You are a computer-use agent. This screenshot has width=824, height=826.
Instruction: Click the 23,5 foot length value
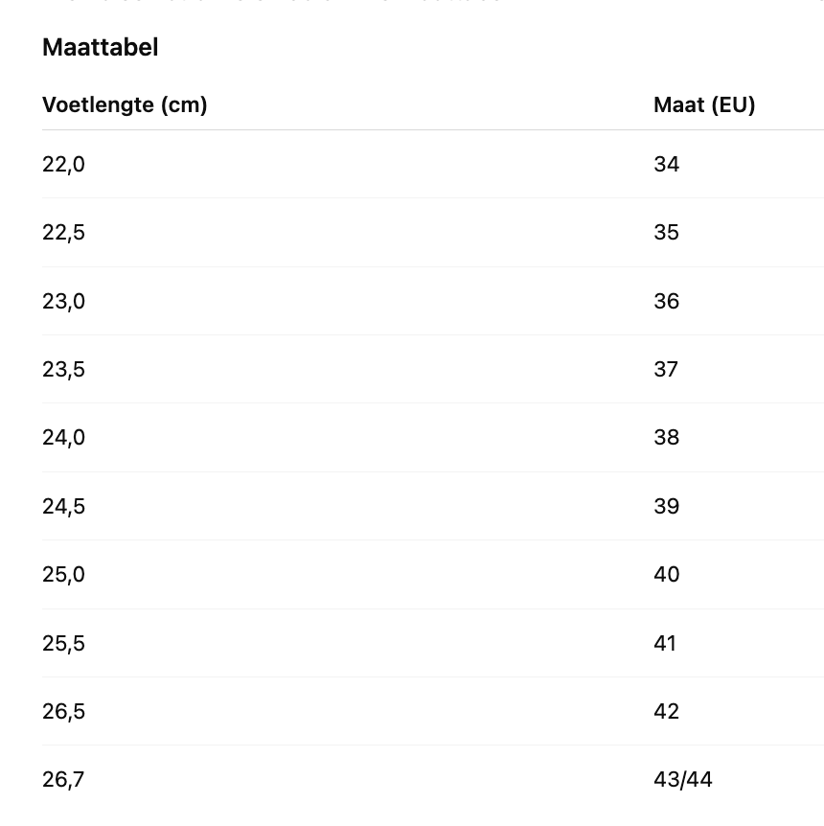click(x=63, y=369)
